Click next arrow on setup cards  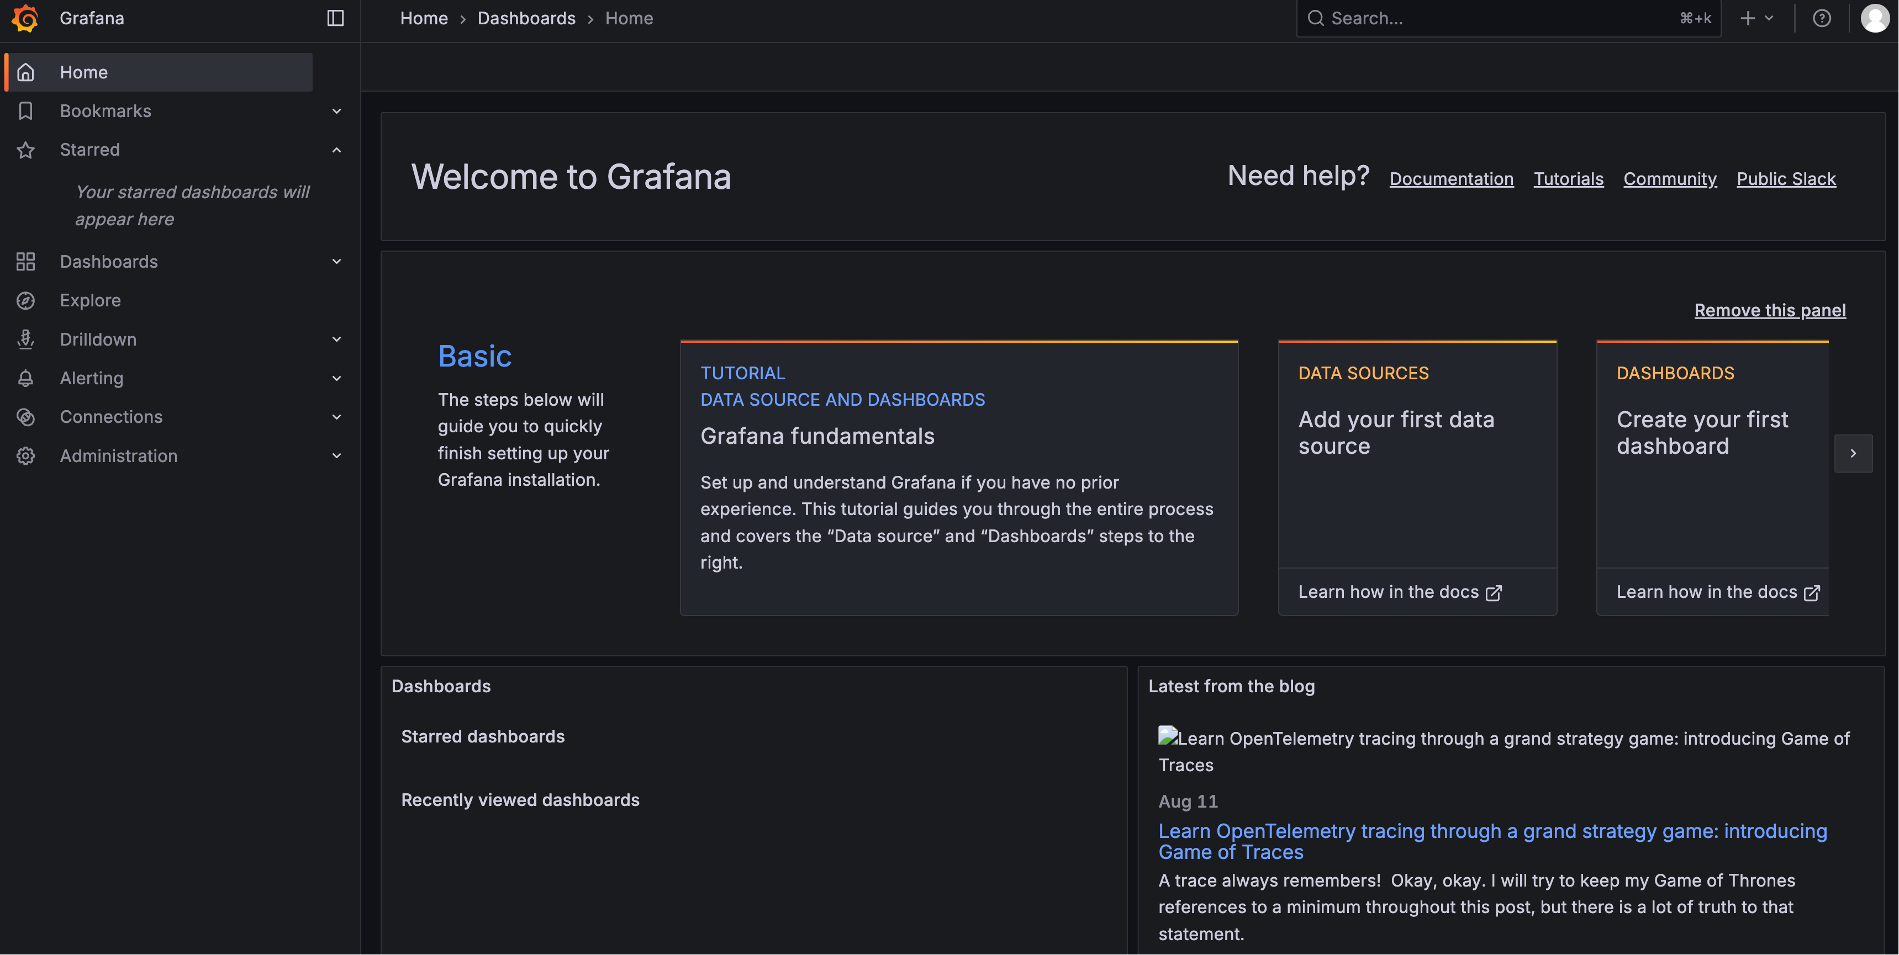1853,453
